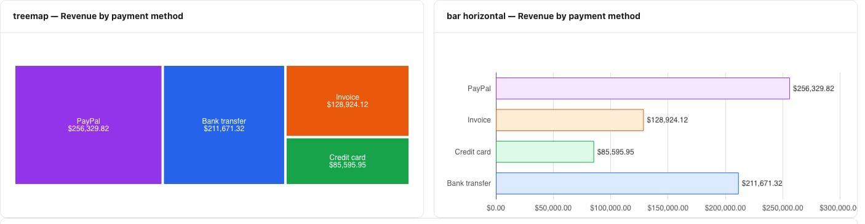Click the $200,000.00 x-axis tick label
The width and height of the screenshot is (865, 224).
[x=725, y=208]
